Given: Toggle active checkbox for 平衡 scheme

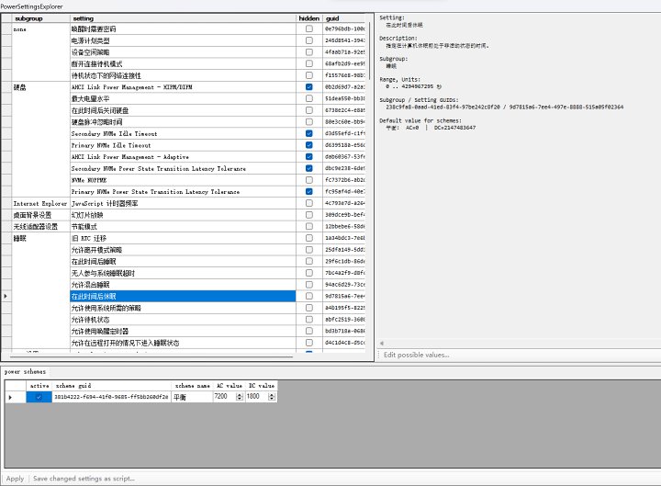Looking at the screenshot, I should click(x=39, y=397).
